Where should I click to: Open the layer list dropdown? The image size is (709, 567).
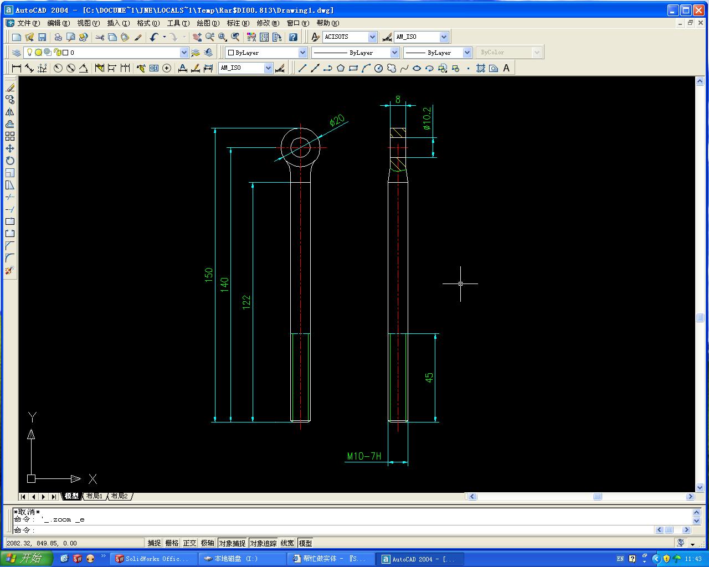(x=184, y=53)
